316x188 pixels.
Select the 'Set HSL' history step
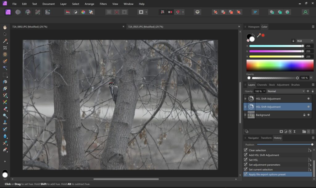coord(253,160)
